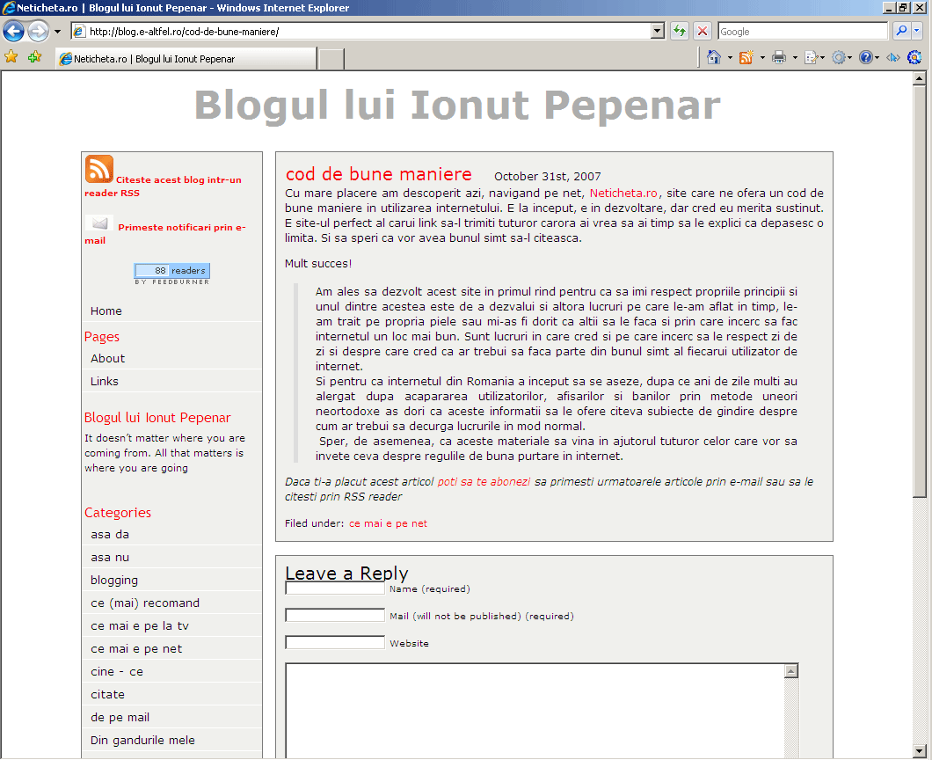Open the Favorites Center star icon
Viewport: 932px width, 760px height.
[x=11, y=57]
